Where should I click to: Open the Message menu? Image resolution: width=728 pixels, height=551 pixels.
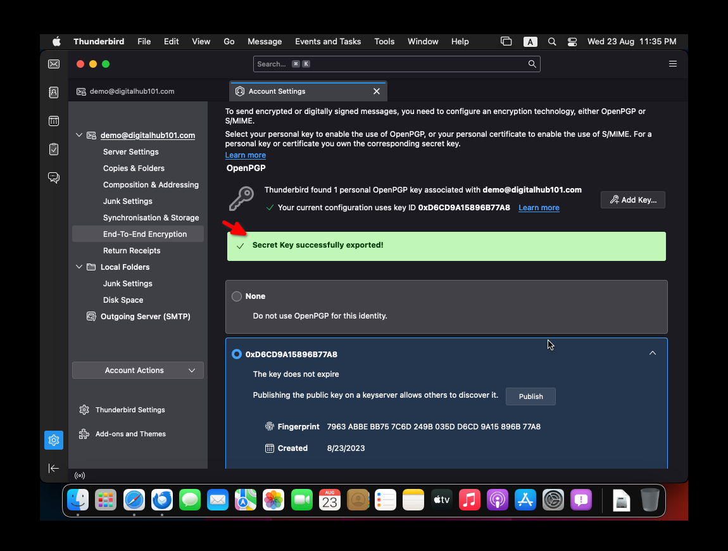point(265,42)
